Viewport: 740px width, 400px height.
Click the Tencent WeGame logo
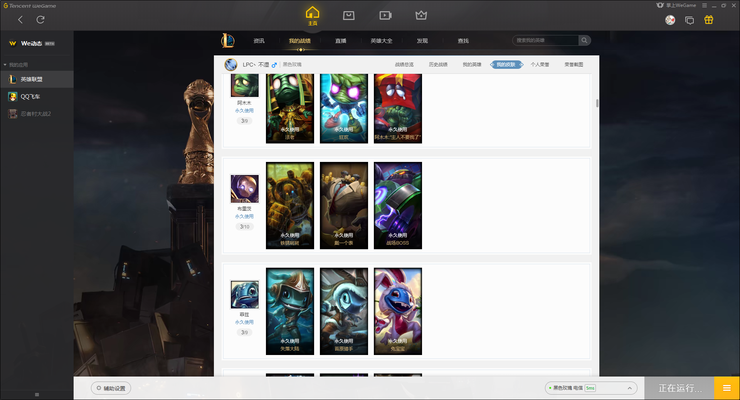click(30, 6)
